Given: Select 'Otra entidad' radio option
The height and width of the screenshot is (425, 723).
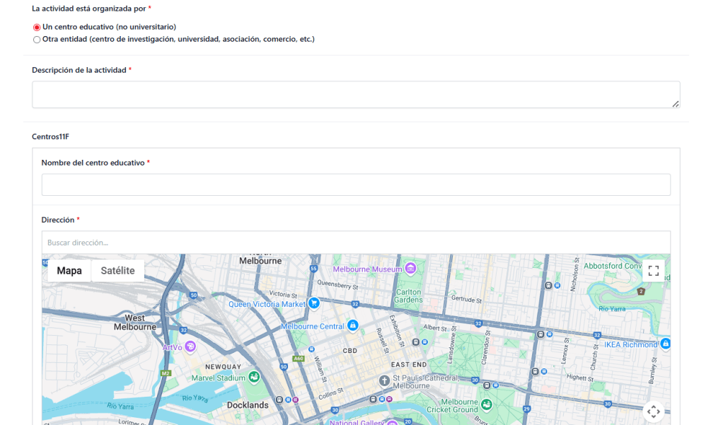Looking at the screenshot, I should point(37,40).
